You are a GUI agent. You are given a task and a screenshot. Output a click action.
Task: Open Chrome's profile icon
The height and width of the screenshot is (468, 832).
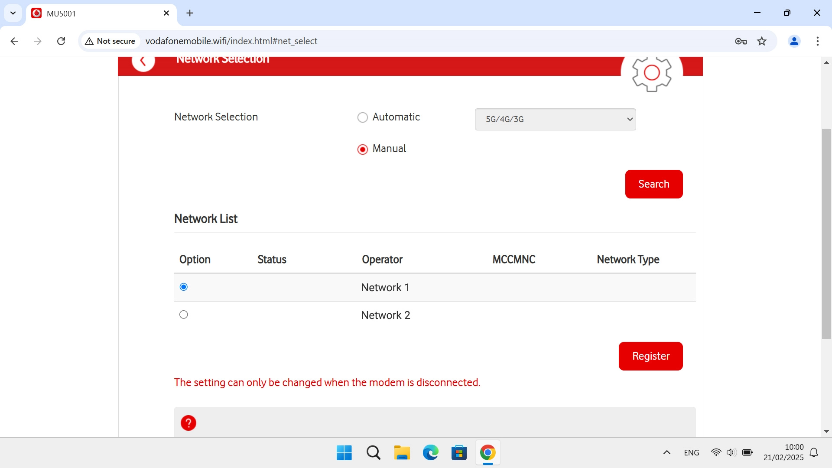(x=794, y=41)
